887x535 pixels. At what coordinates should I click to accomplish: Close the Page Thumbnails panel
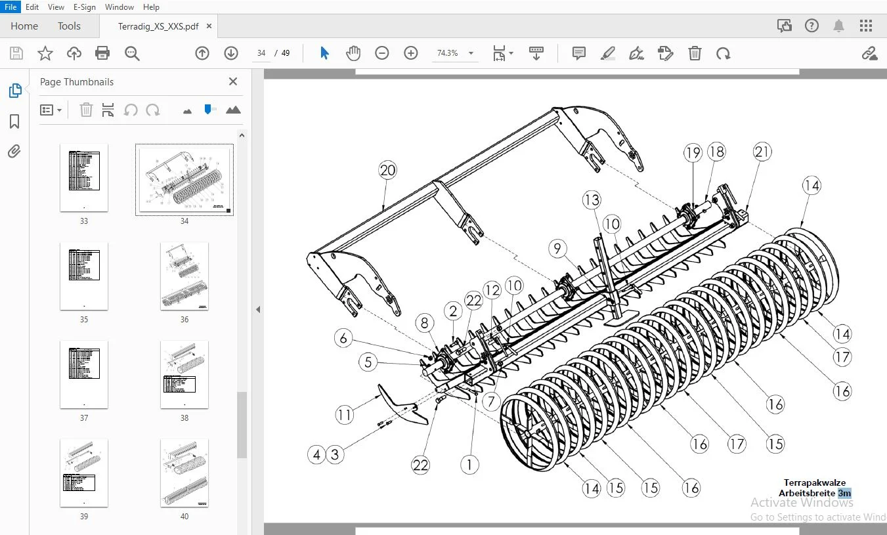(x=232, y=81)
